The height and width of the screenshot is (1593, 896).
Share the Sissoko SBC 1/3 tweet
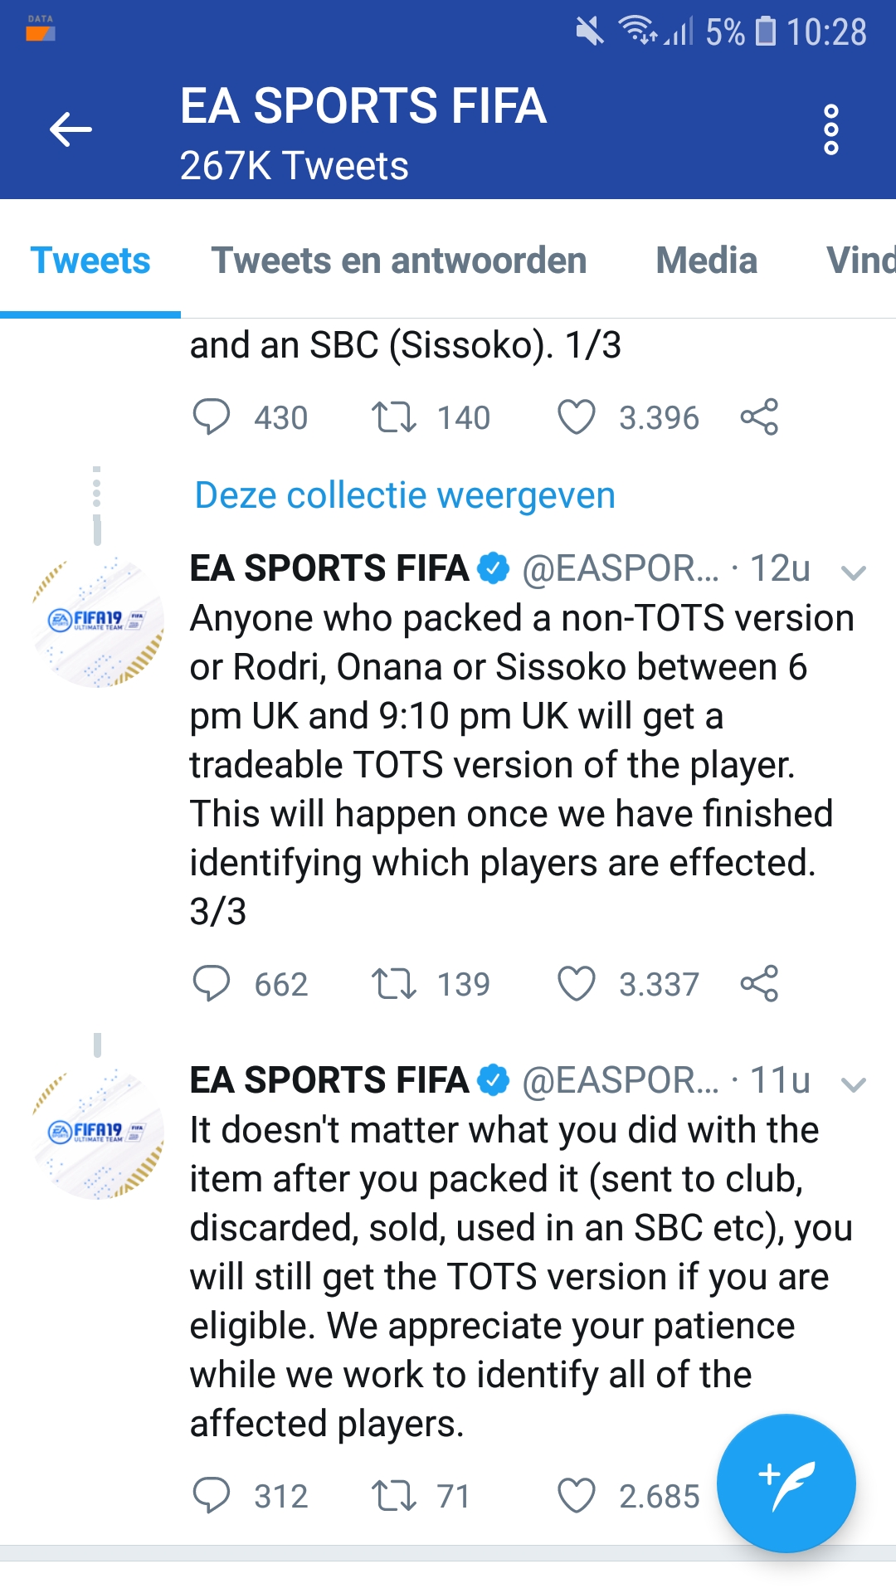click(759, 417)
